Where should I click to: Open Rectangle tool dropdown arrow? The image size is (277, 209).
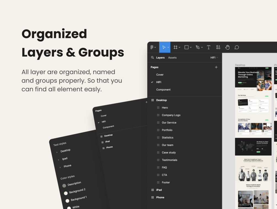pos(191,47)
